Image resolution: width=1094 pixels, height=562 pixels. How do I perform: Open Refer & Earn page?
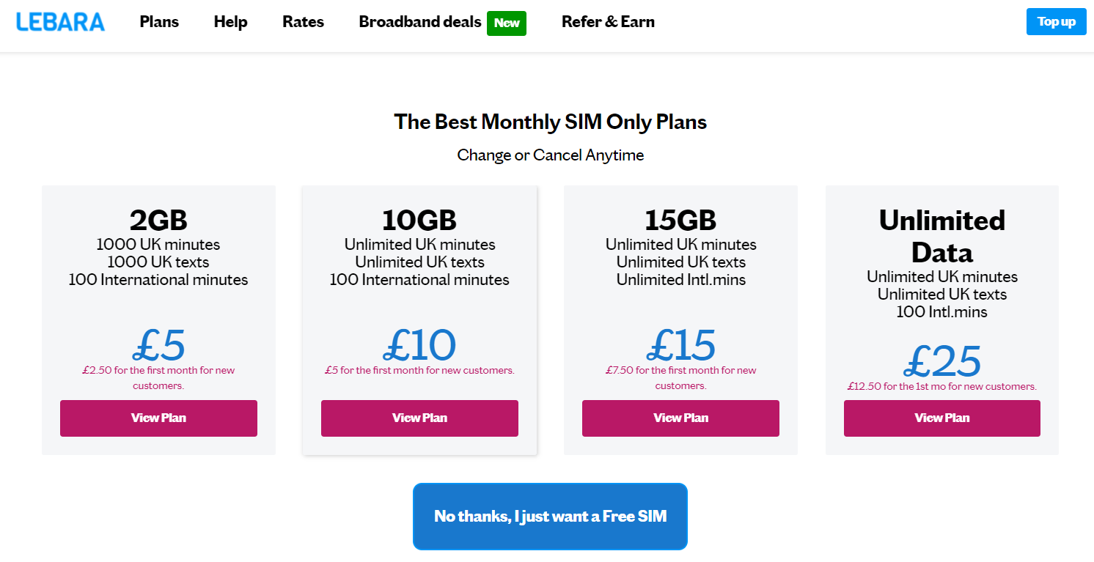608,22
